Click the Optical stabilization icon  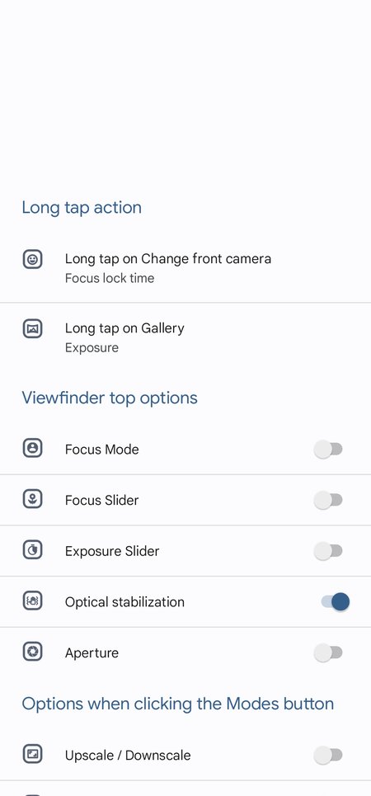click(32, 601)
